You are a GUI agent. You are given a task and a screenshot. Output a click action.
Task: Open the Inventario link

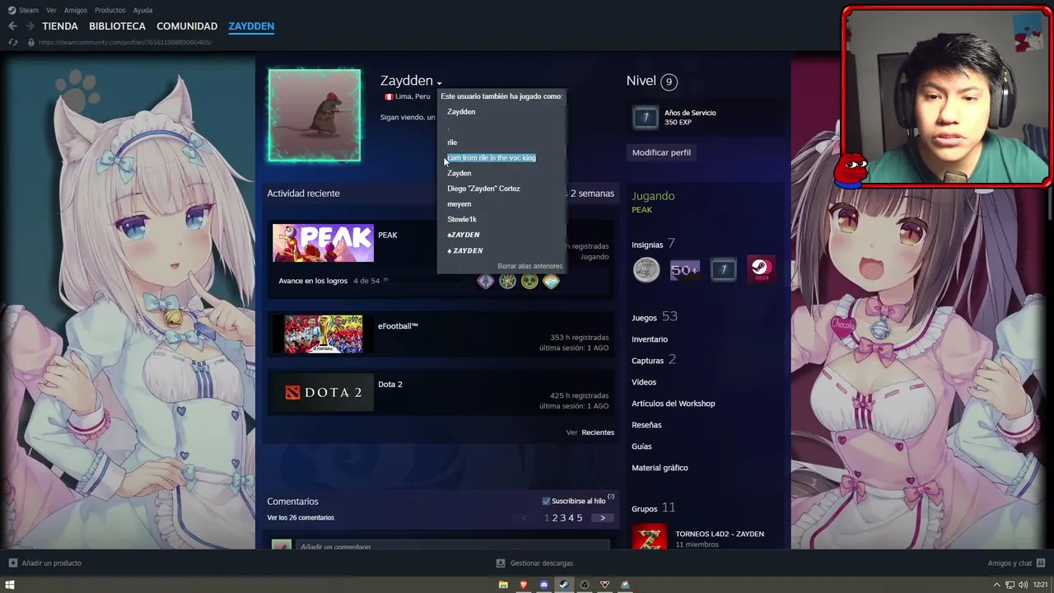point(650,339)
